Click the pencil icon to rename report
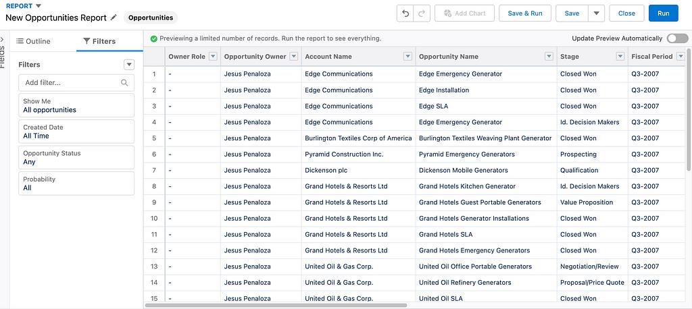 (114, 18)
